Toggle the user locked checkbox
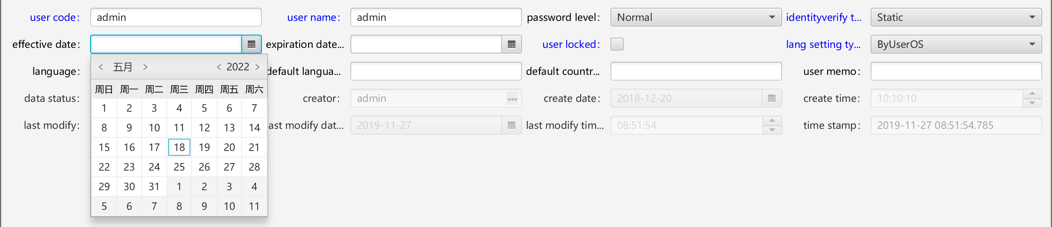This screenshot has height=227, width=1052. pos(617,44)
